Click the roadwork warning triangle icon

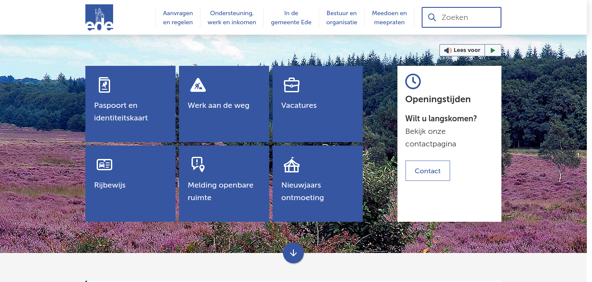(x=198, y=85)
